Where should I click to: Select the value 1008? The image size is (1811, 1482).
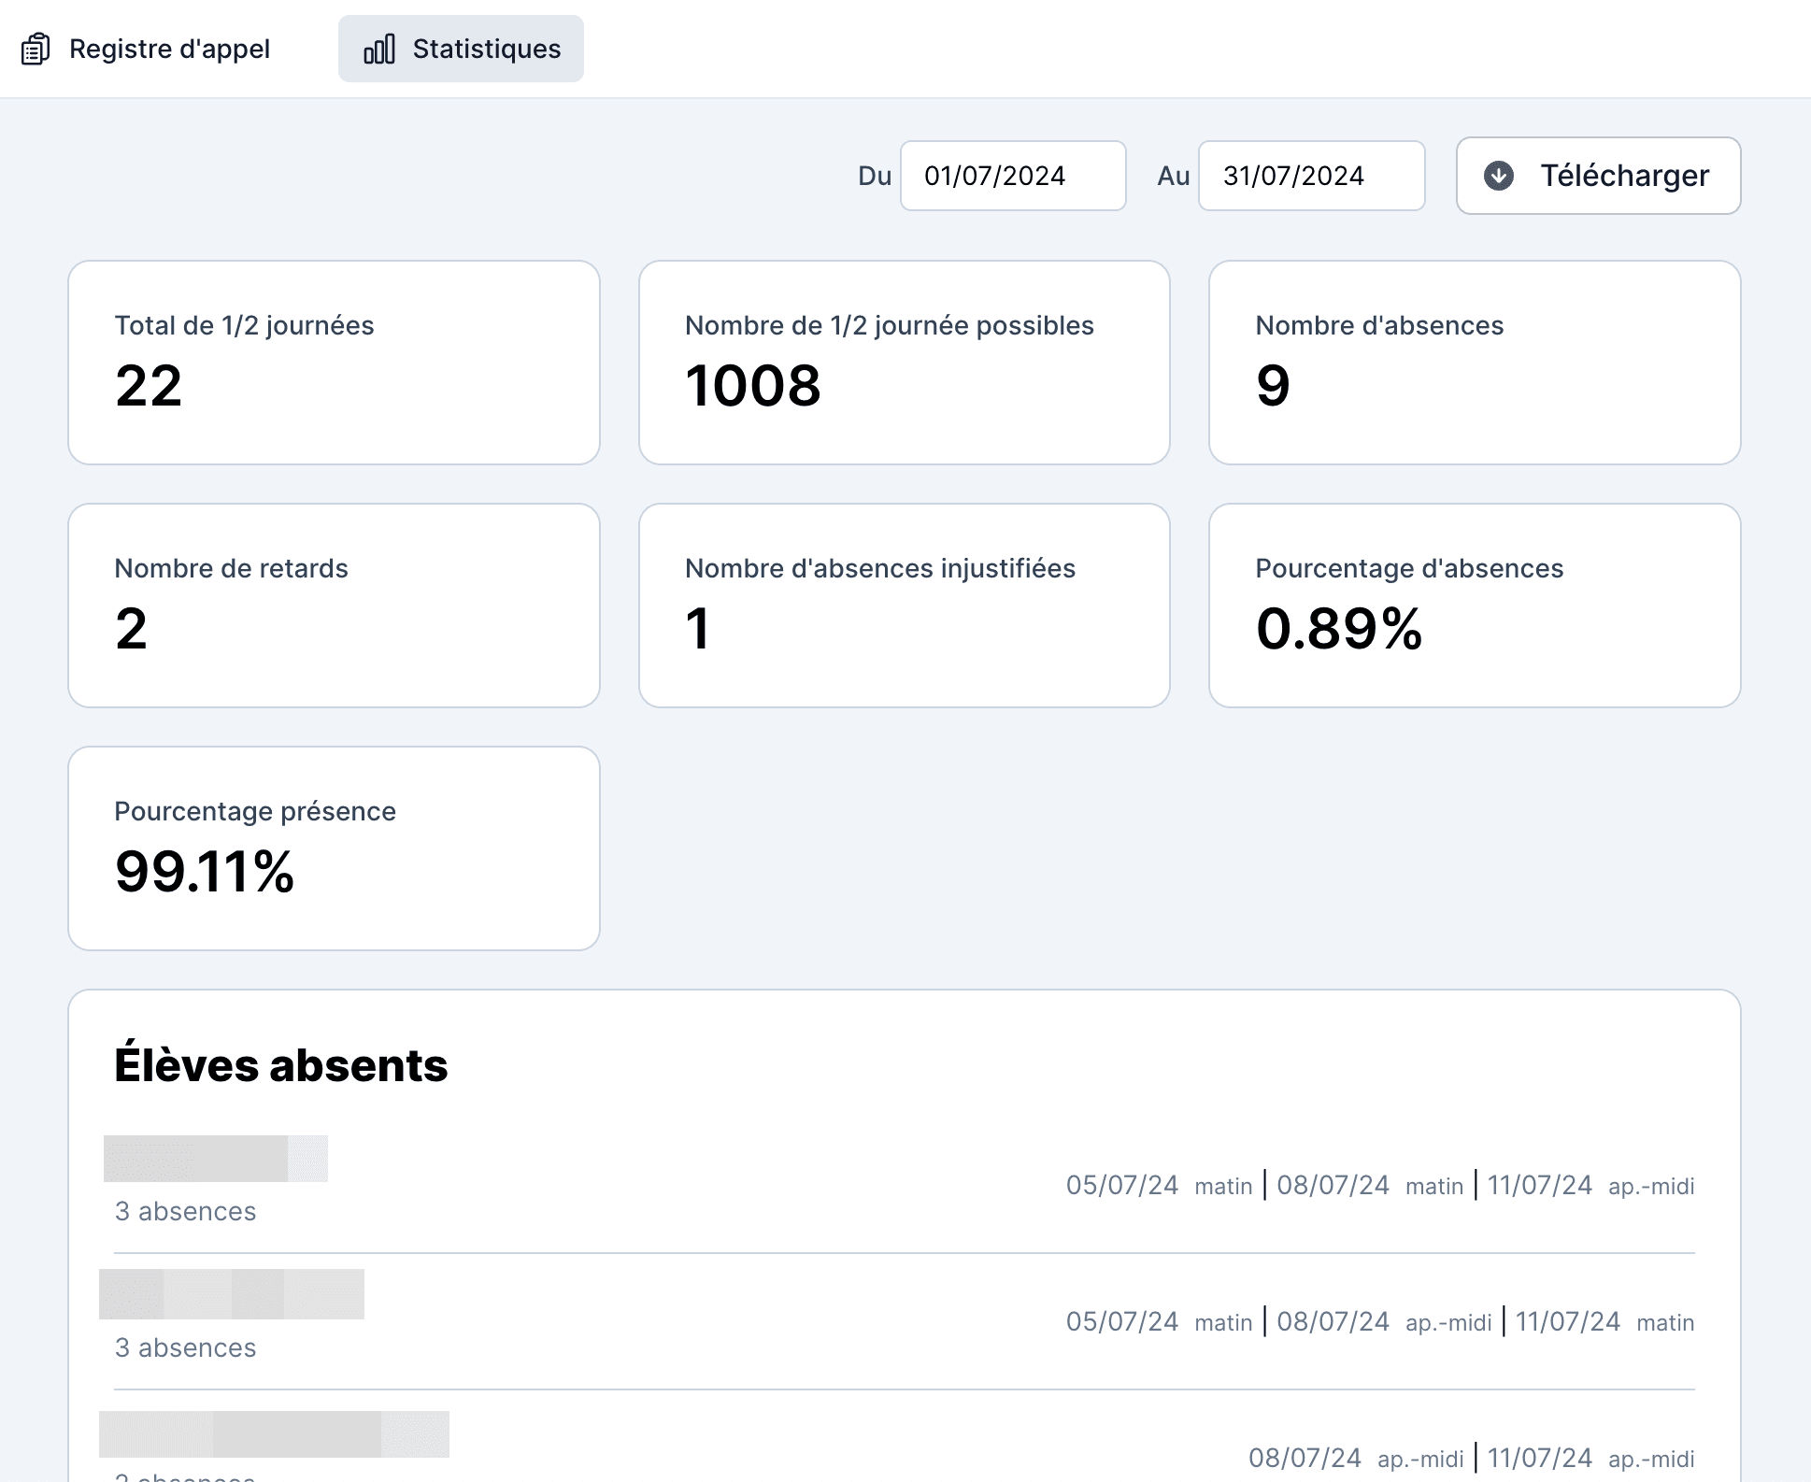pos(752,385)
